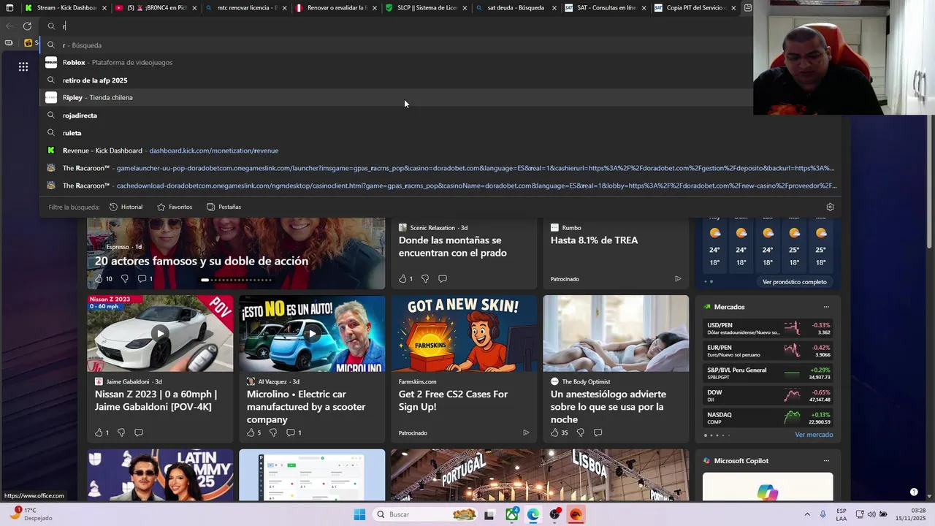
Task: Click the microphone icon in system tray
Action: (x=823, y=514)
